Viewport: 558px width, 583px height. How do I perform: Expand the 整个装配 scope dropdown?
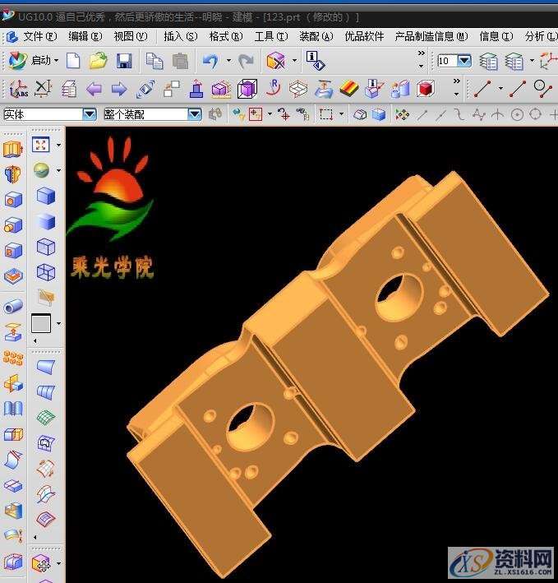tap(194, 115)
